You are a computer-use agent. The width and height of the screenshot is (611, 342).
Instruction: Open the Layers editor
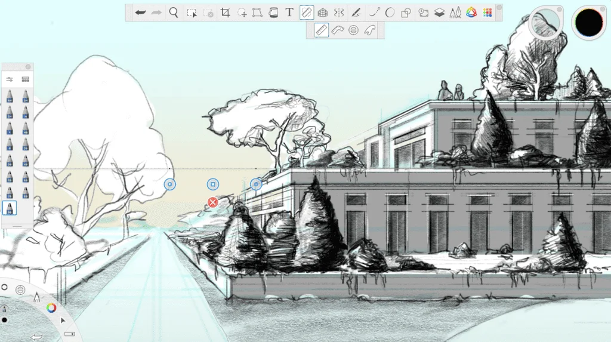click(x=439, y=13)
